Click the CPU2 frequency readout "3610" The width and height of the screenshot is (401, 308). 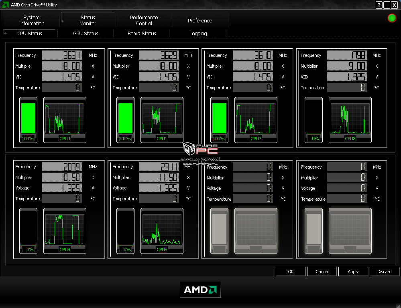pyautogui.click(x=253, y=55)
